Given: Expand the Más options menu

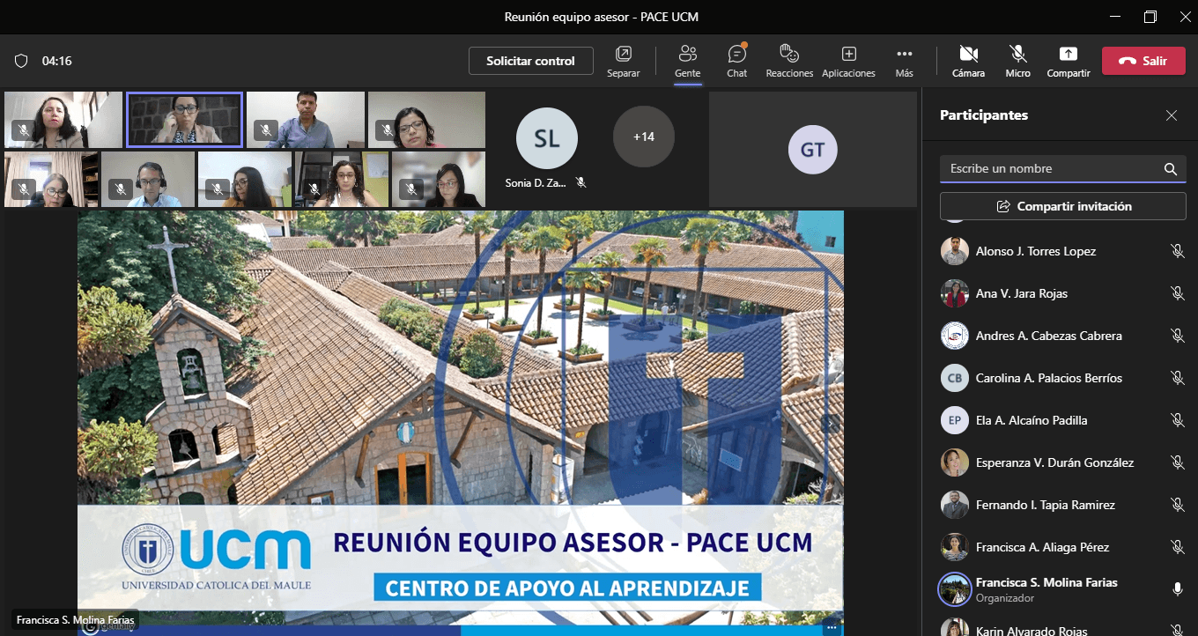Looking at the screenshot, I should 904,61.
